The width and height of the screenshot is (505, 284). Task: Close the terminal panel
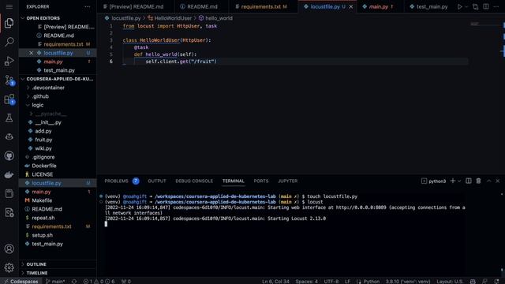click(498, 181)
